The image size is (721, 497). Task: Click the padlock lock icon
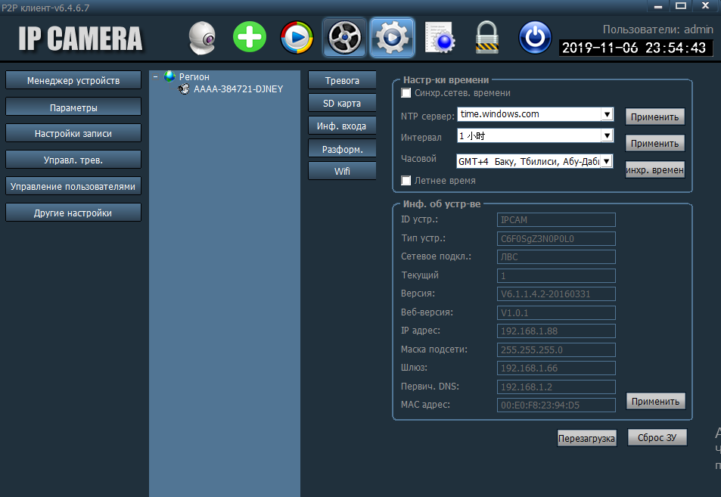click(486, 37)
